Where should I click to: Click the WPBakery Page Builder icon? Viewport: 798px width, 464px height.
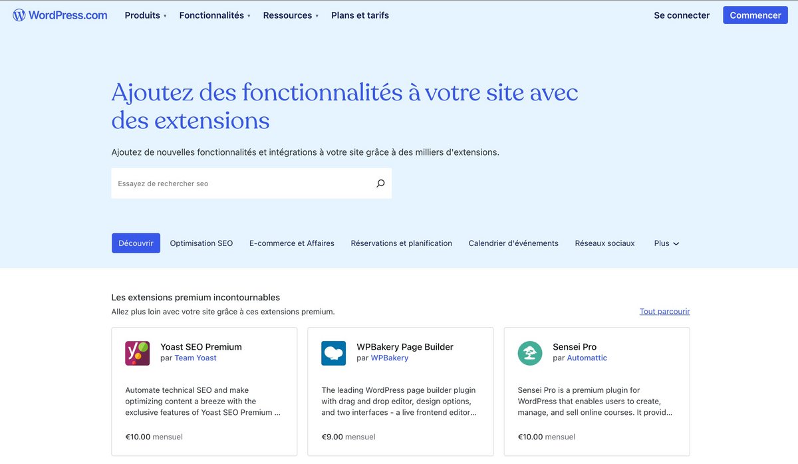334,353
